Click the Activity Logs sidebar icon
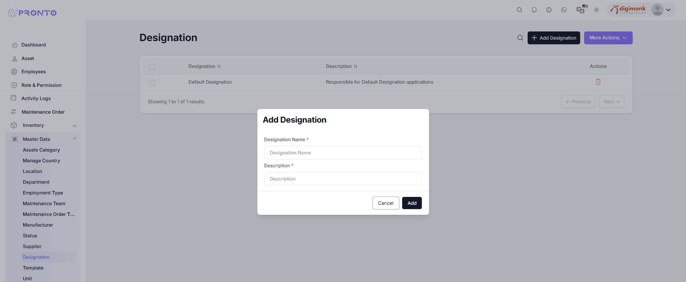 (x=14, y=98)
